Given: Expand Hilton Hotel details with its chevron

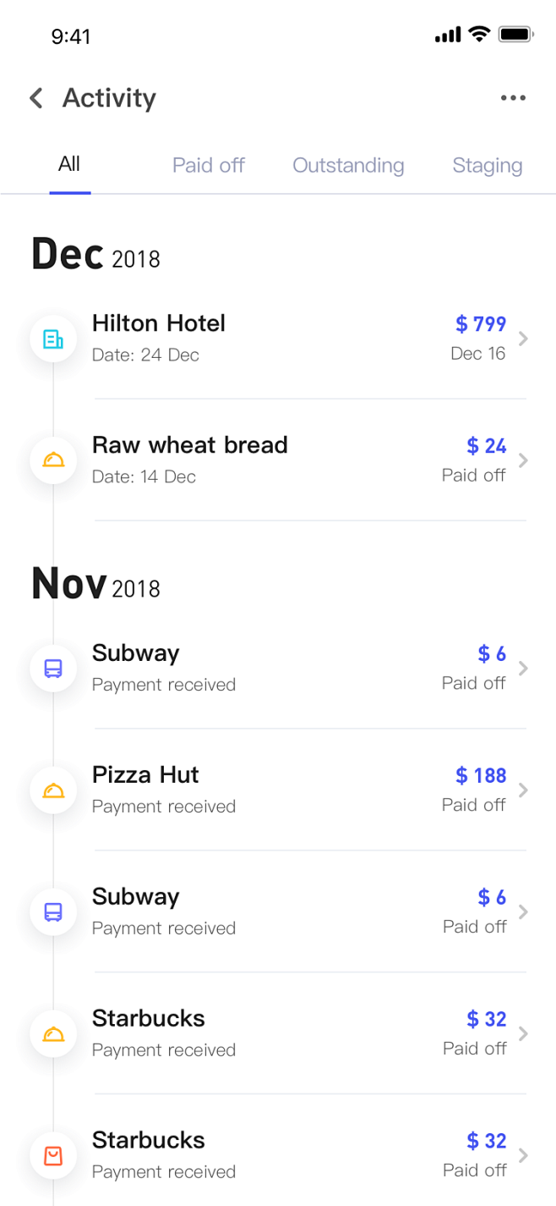Looking at the screenshot, I should (x=524, y=339).
